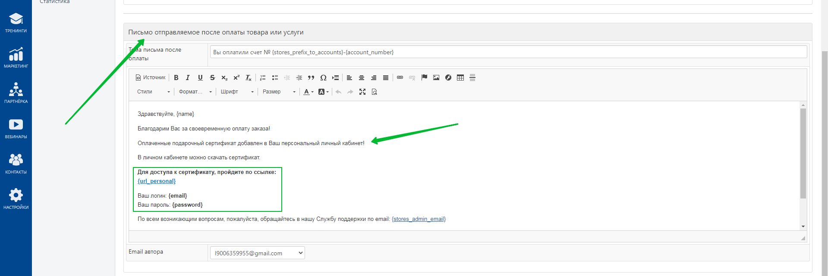Toggle strikethrough text formatting
The image size is (828, 276).
coord(212,78)
